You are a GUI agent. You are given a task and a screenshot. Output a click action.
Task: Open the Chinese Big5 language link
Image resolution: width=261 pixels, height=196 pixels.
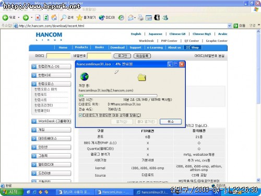pos(201,34)
